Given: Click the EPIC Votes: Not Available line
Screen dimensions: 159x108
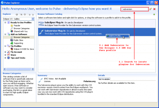Looking at the screenshot, I should pyautogui.click(x=55, y=79).
